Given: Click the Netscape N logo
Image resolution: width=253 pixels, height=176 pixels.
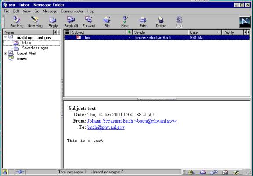Looking at the screenshot, I should pyautogui.click(x=245, y=22).
